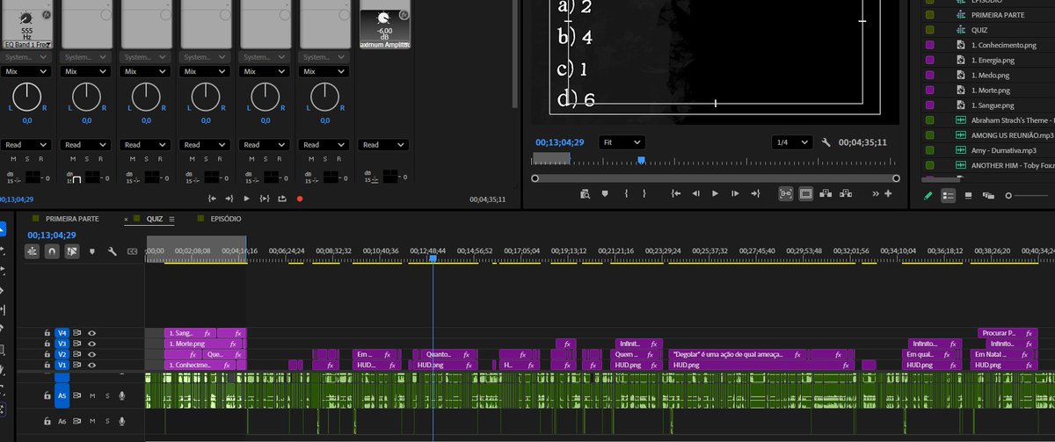Enable voice-over record on track A6
Screen dimensions: 1055x442
click(x=122, y=422)
